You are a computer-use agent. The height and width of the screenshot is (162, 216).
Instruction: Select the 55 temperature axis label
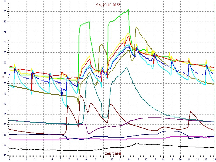(x=5, y=73)
